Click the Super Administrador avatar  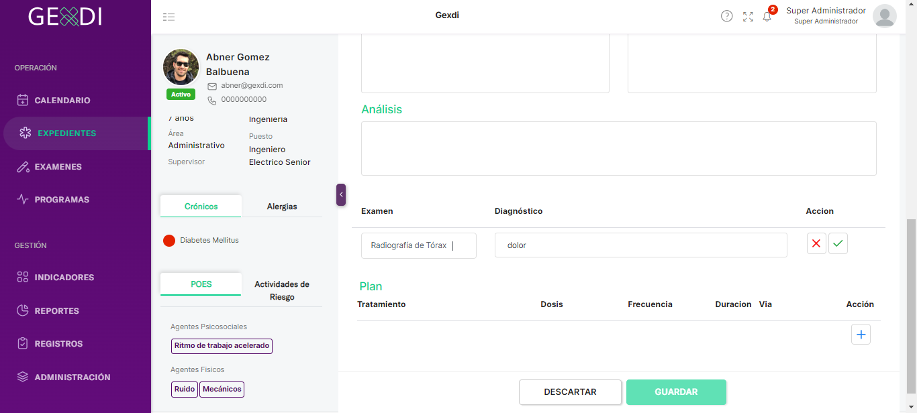click(x=884, y=16)
